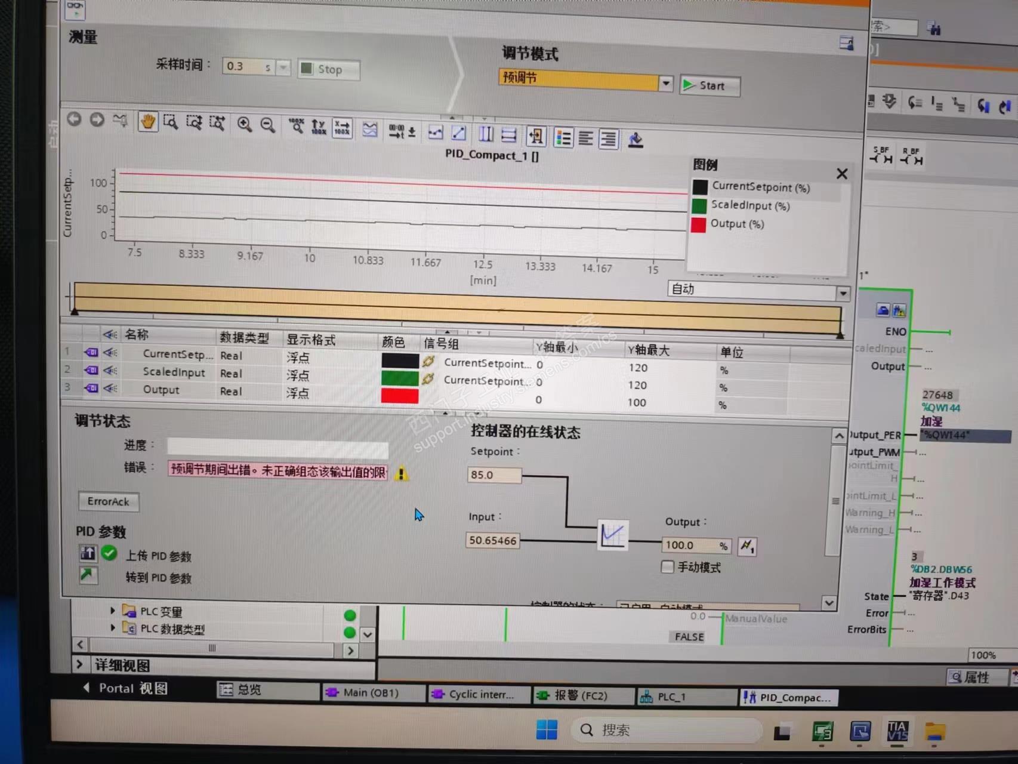Viewport: 1018px width, 764px height.
Task: Select the zoom selection tool
Action: click(171, 122)
